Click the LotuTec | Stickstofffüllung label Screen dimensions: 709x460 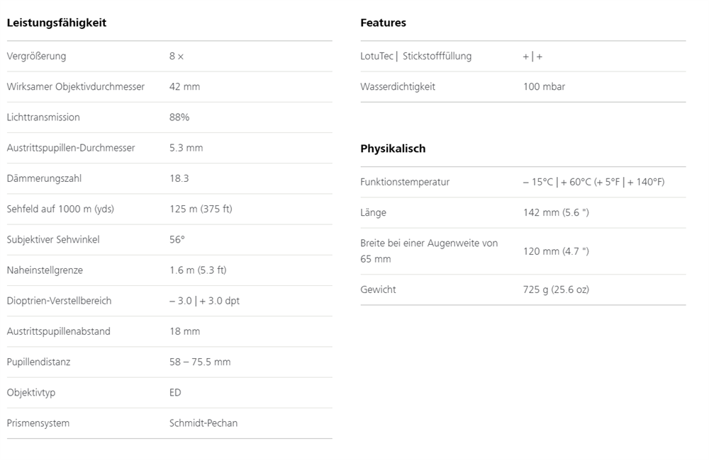pyautogui.click(x=415, y=56)
